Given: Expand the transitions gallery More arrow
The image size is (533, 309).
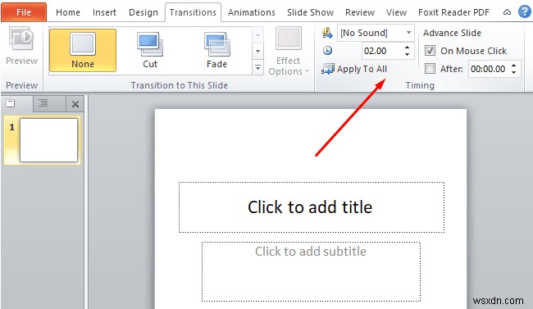Looking at the screenshot, I should [x=258, y=68].
